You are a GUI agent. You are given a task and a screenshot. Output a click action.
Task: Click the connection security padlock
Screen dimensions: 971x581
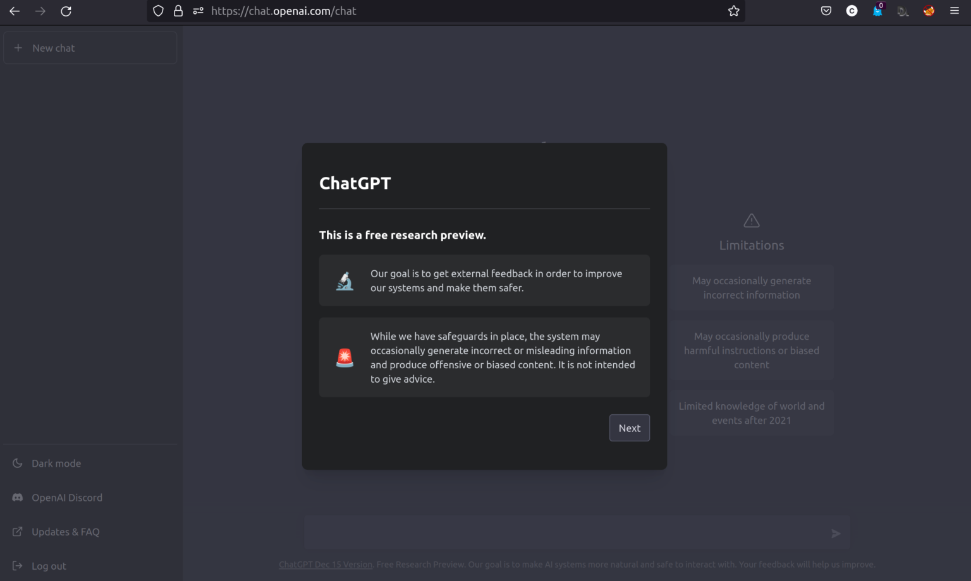[178, 11]
